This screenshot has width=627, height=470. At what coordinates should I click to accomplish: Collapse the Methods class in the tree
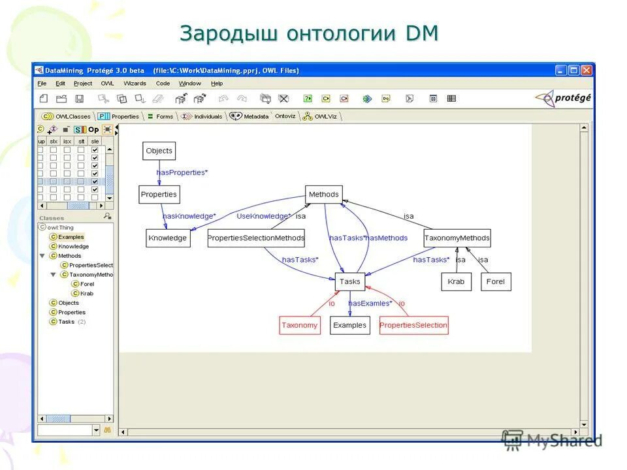(42, 256)
